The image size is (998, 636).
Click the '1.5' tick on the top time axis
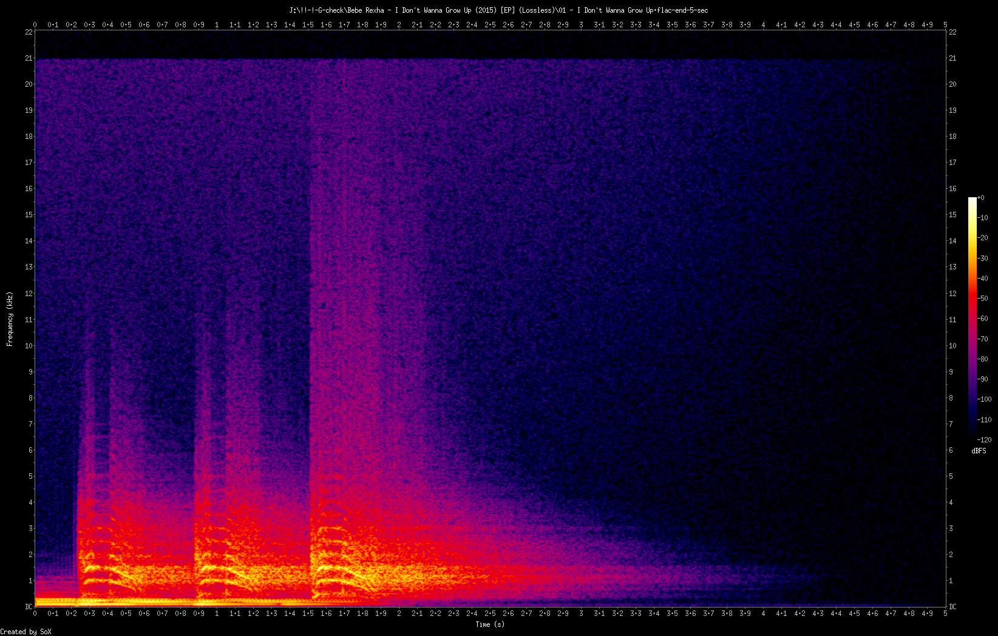tap(308, 25)
